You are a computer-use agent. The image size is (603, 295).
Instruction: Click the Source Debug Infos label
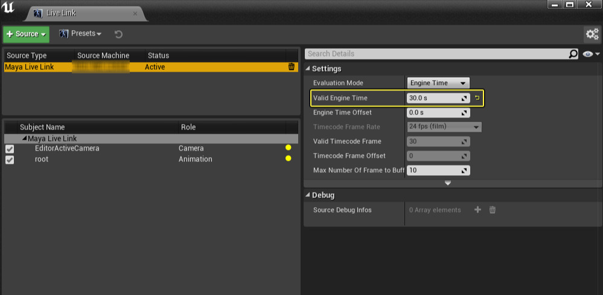(342, 210)
